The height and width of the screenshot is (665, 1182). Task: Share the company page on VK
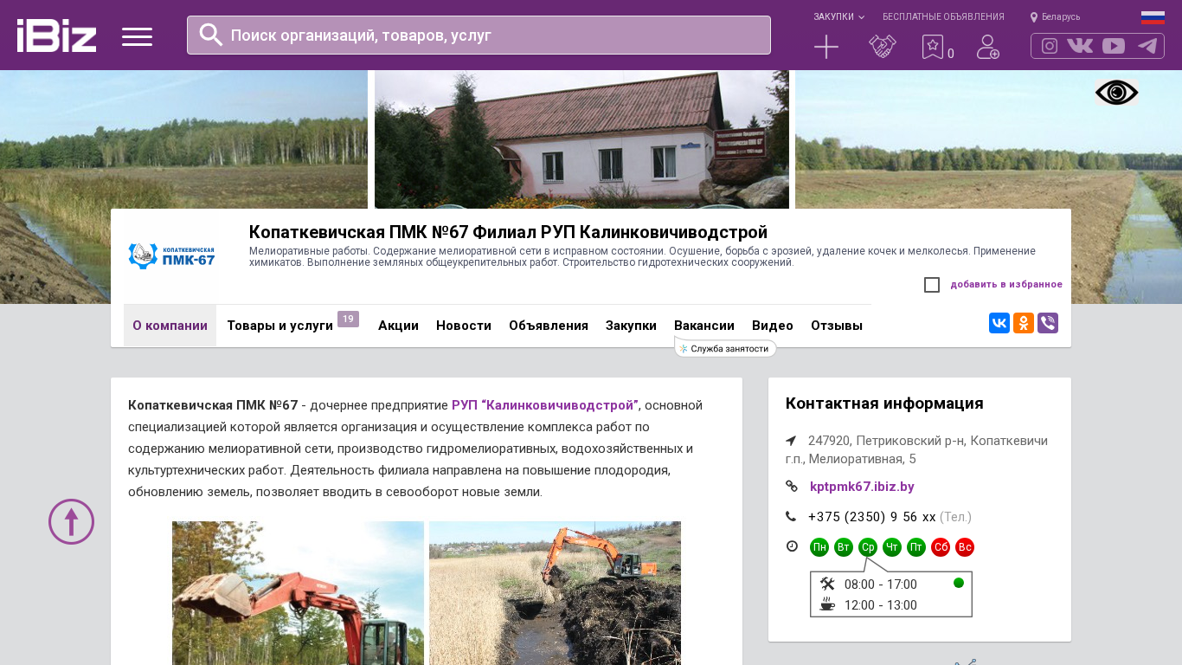click(999, 323)
